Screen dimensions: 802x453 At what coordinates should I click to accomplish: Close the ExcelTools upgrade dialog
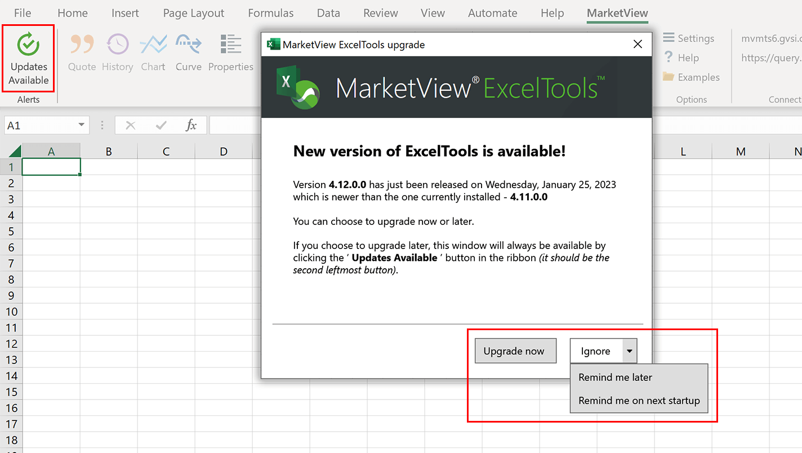(x=638, y=45)
